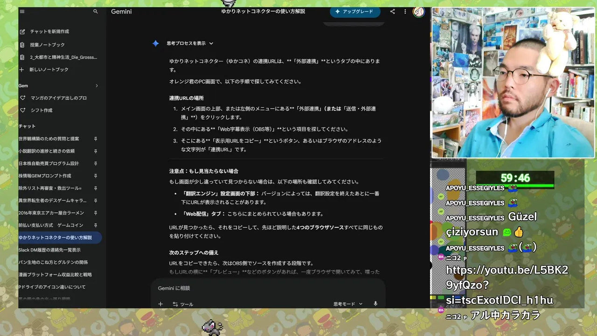
Task: Click the 連携URLの場所 heading text
Action: point(187,98)
